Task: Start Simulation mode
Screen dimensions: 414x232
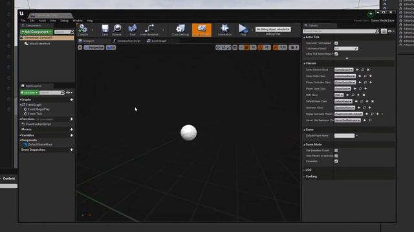Action: 224,30
